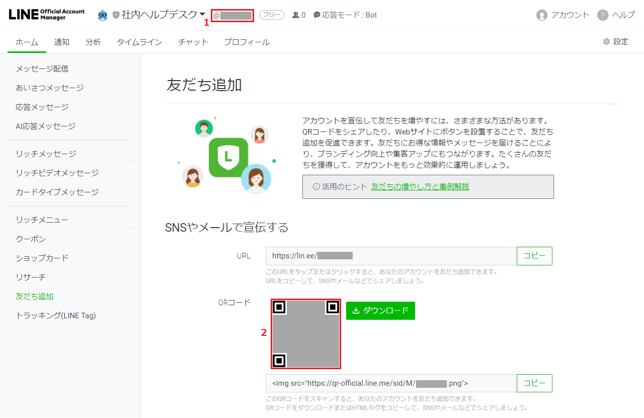Click the SNSやメールで宣伝する heading
The width and height of the screenshot is (644, 418).
coord(227,227)
